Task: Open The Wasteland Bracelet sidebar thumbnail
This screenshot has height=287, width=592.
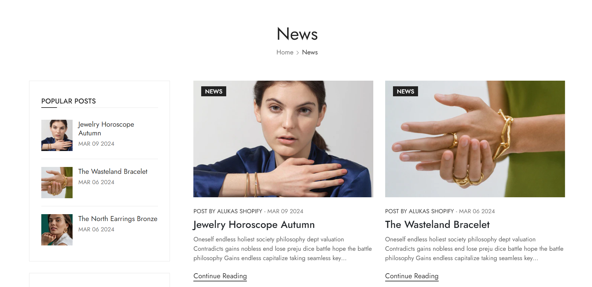Action: point(57,183)
